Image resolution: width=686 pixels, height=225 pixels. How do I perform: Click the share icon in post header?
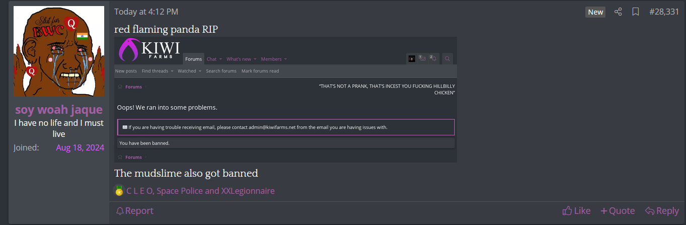pos(618,12)
